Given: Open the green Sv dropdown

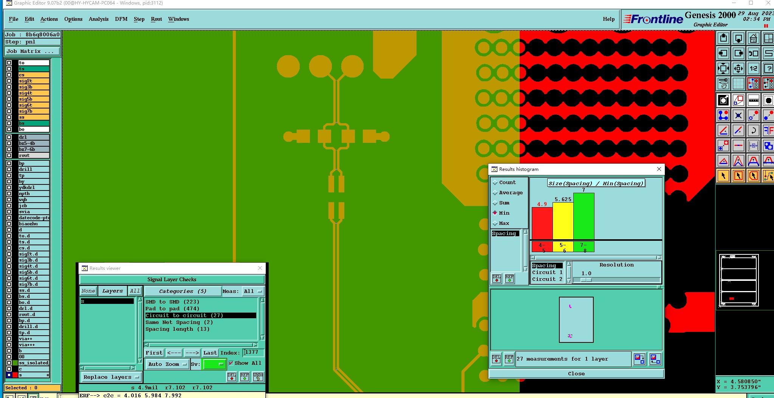Looking at the screenshot, I should point(214,364).
